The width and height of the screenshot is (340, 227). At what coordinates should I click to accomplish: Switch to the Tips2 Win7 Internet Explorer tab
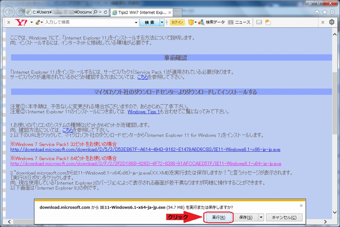141,13
